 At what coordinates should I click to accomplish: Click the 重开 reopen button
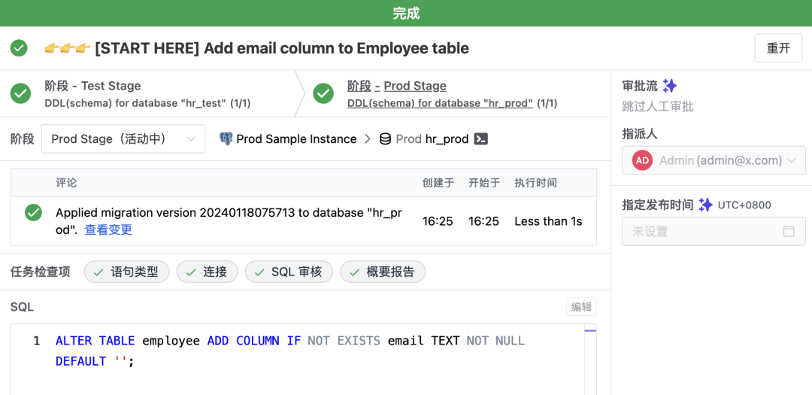point(778,48)
